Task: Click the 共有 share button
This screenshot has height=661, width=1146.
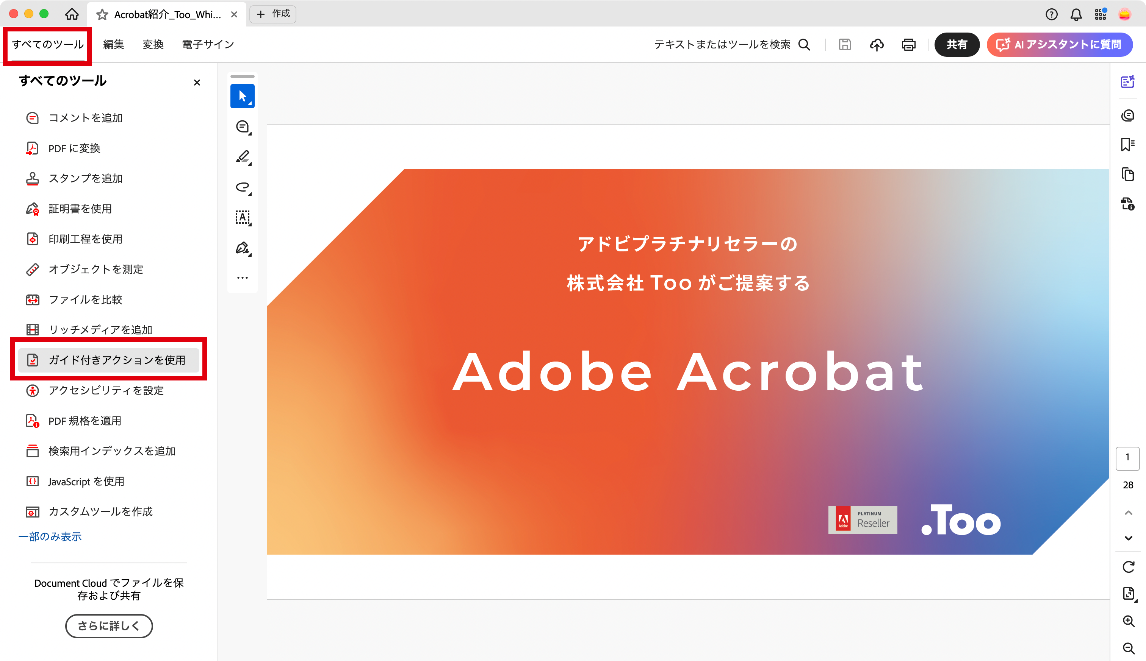Action: click(x=957, y=45)
